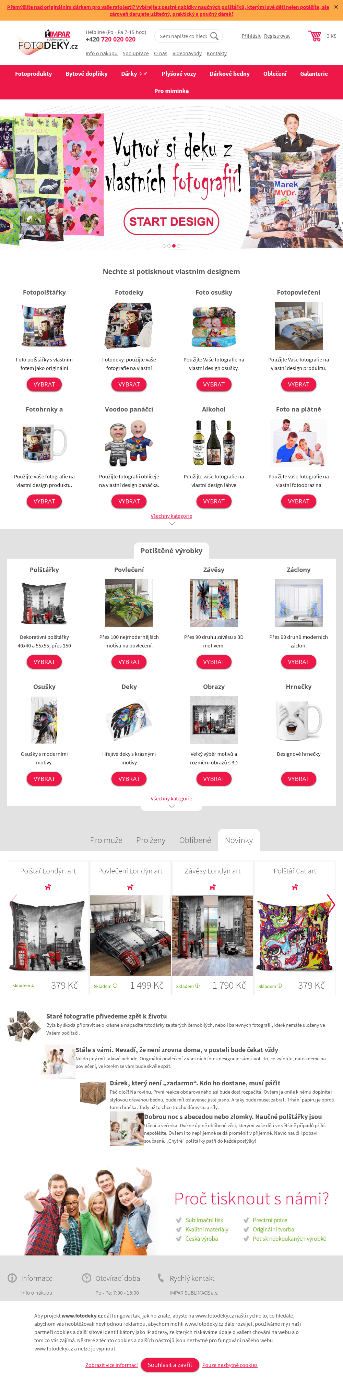
Task: Open the shopping cart icon
Action: pyautogui.click(x=314, y=36)
